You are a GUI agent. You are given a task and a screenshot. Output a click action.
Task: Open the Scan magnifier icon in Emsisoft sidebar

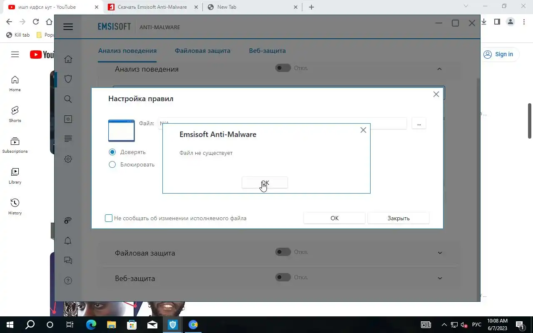coord(68,99)
